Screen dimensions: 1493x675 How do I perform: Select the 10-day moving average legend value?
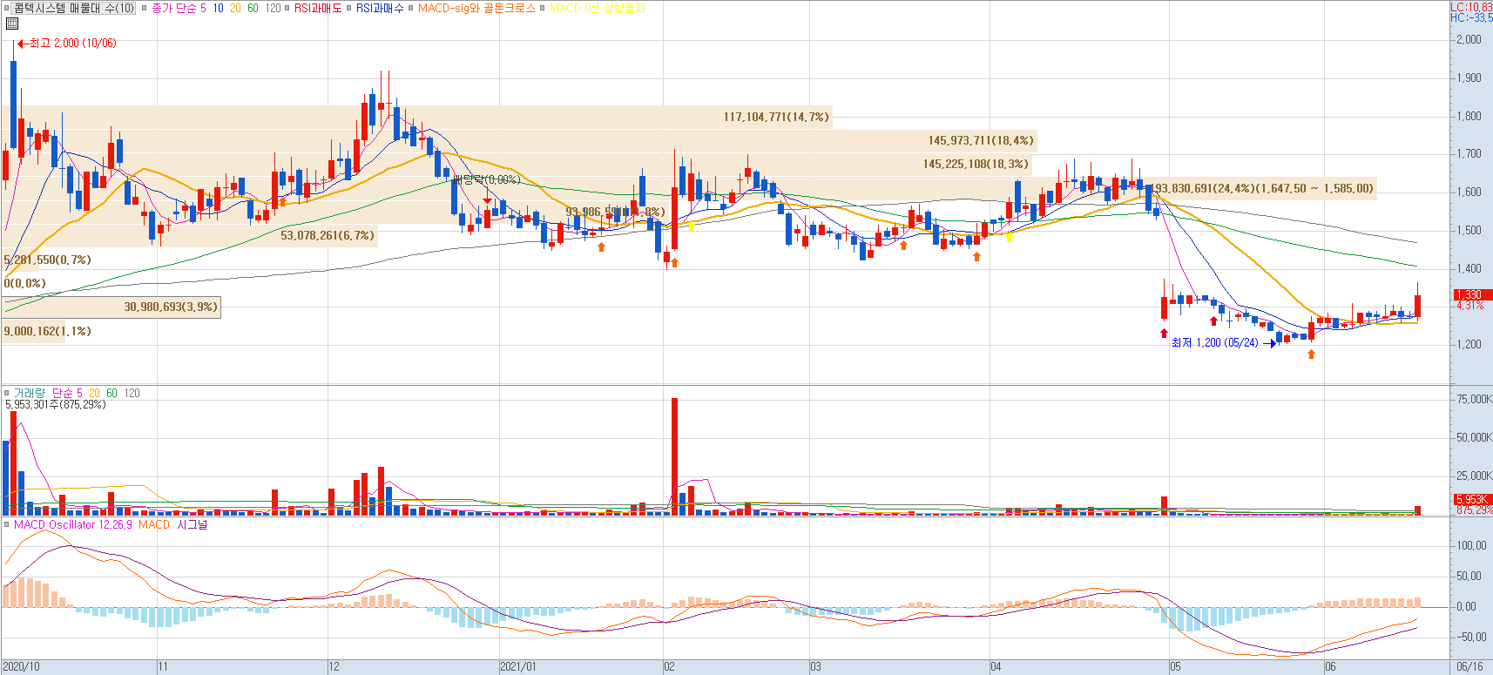click(x=218, y=8)
